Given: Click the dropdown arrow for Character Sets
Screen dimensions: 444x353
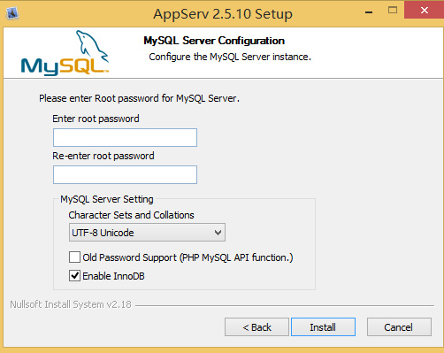Looking at the screenshot, I should click(218, 233).
